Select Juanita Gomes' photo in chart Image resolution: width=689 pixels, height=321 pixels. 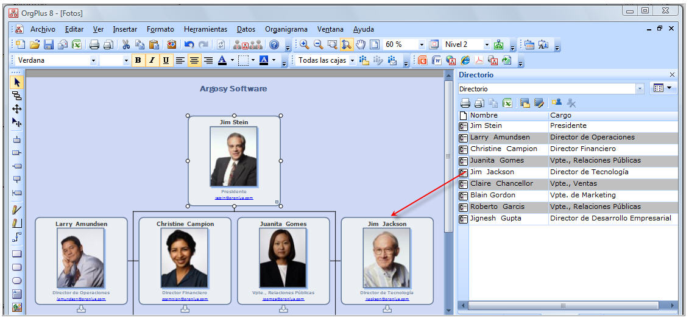[283, 258]
